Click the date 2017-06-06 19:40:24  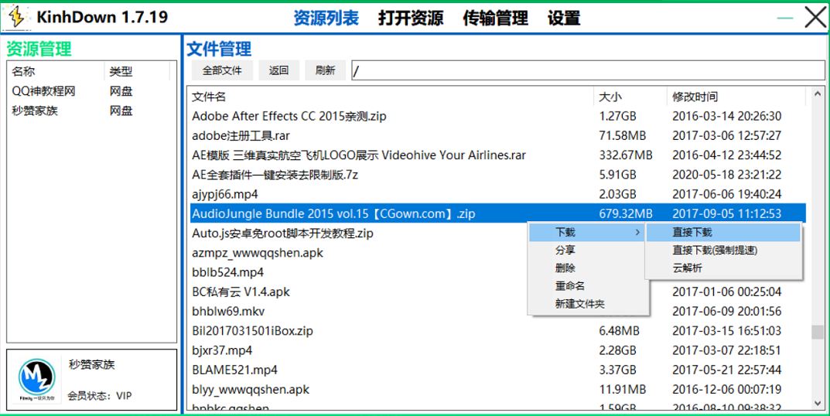727,194
